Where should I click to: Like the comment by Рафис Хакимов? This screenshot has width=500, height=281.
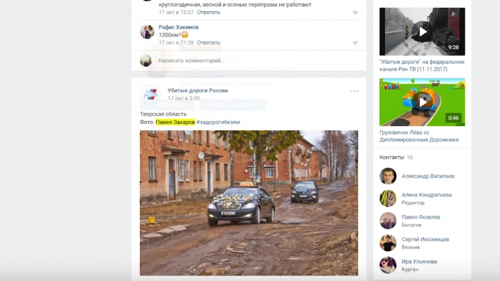coord(355,43)
